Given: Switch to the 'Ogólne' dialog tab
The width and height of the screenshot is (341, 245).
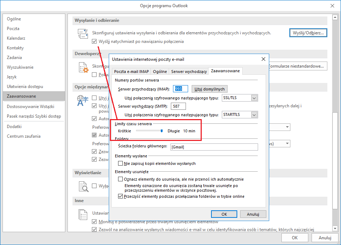Looking at the screenshot, I should click(160, 72).
